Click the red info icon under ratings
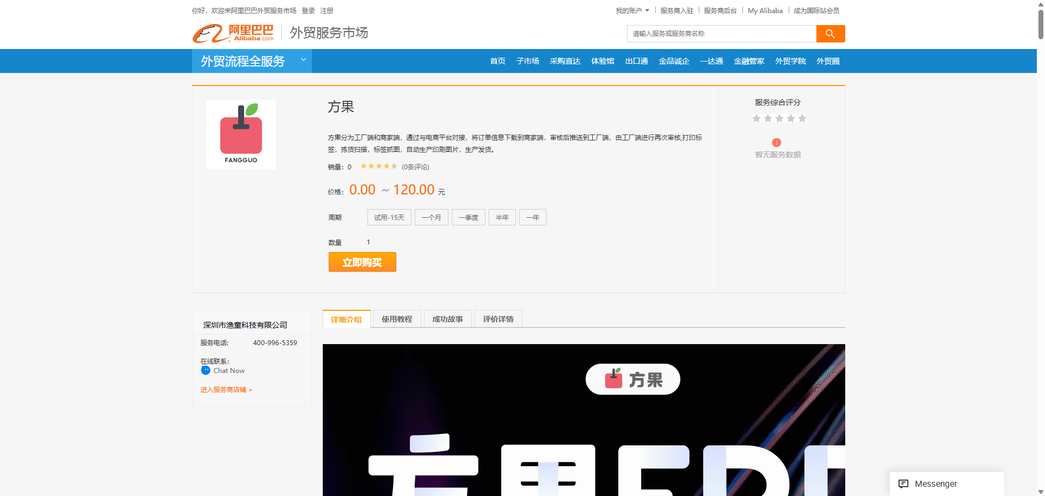The width and height of the screenshot is (1045, 496). pyautogui.click(x=777, y=143)
